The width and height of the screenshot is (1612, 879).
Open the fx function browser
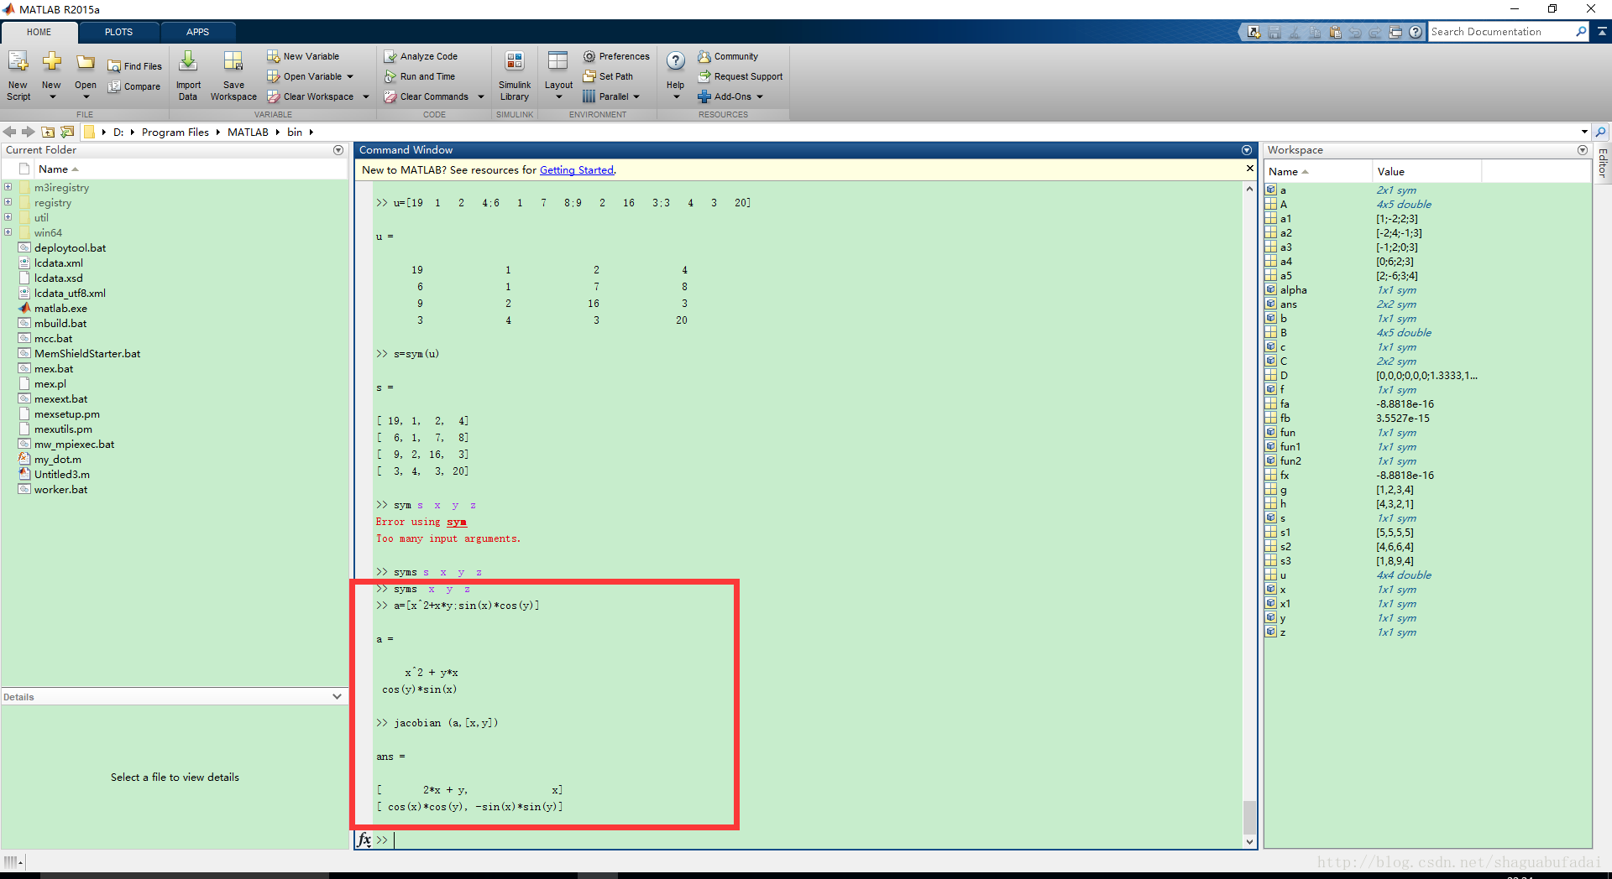click(x=364, y=840)
